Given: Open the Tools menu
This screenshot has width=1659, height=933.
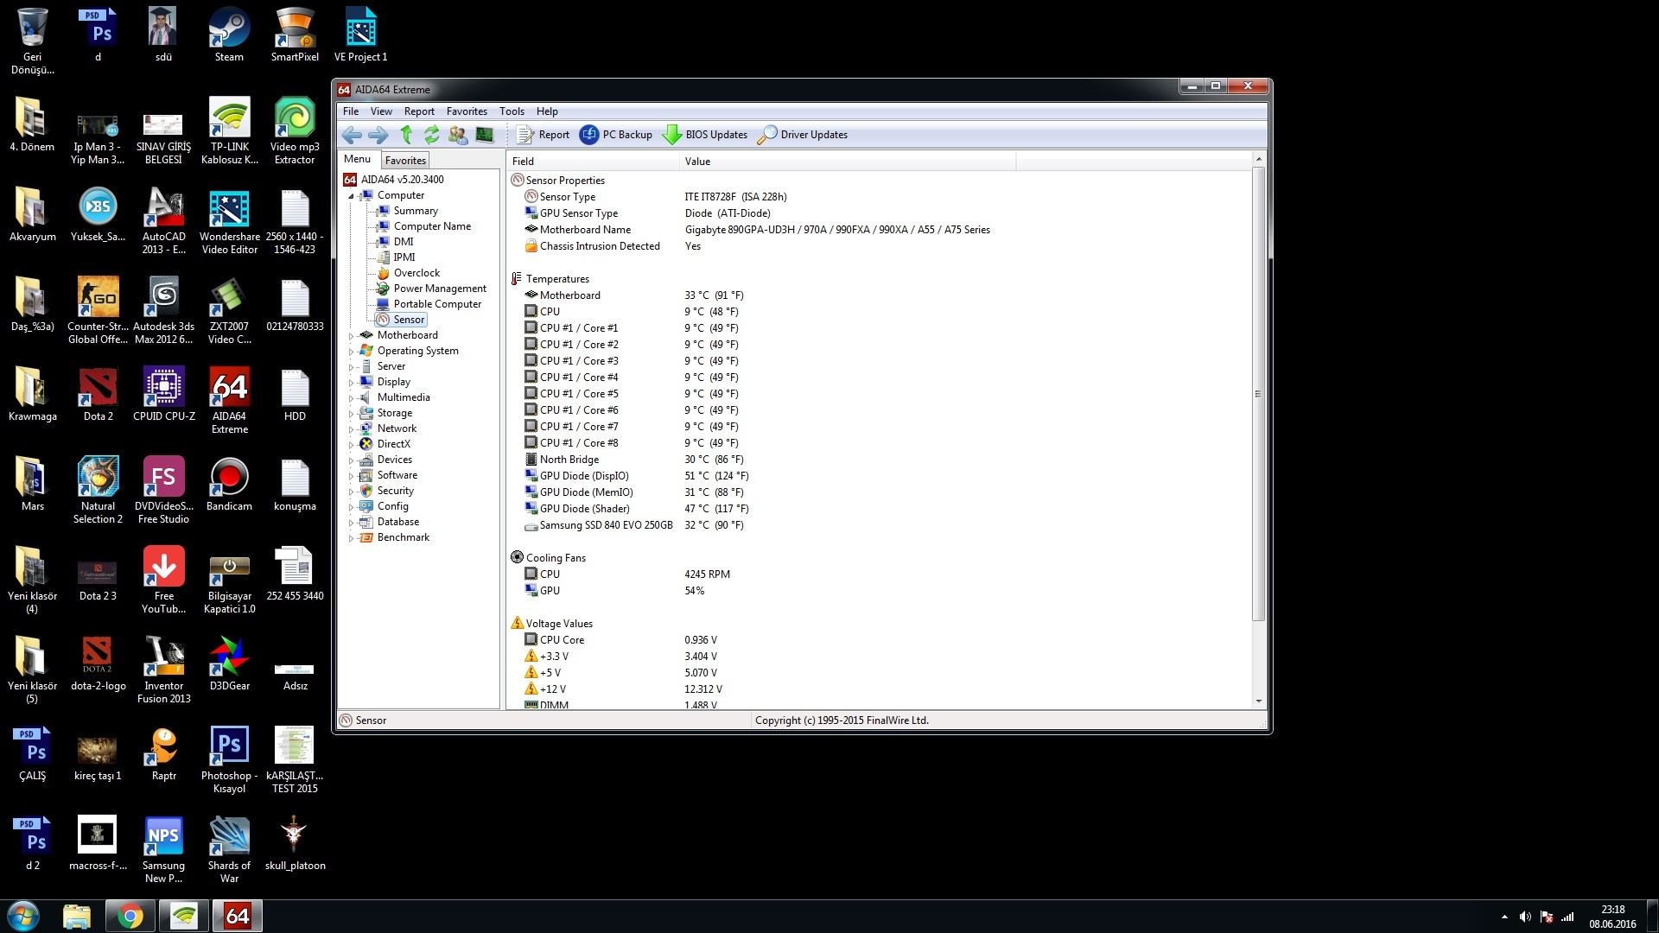Looking at the screenshot, I should pos(512,111).
